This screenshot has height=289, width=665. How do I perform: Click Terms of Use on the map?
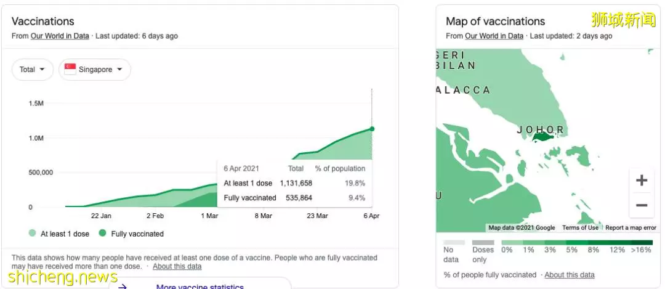tap(580, 228)
